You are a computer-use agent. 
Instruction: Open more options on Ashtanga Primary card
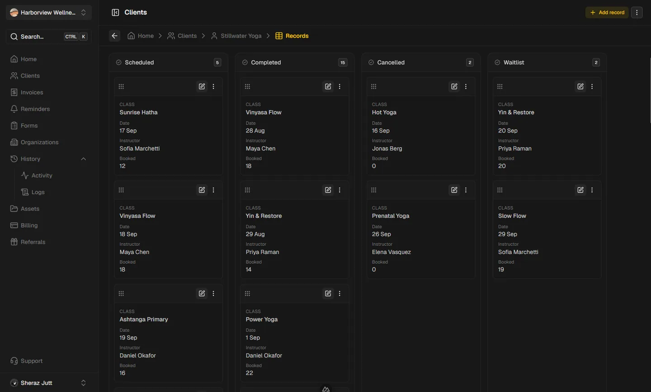213,293
